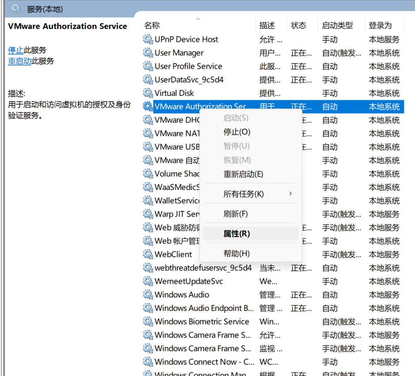415x376 pixels.
Task: Click the gear icon beside Warp JIT Service
Action: click(x=148, y=214)
